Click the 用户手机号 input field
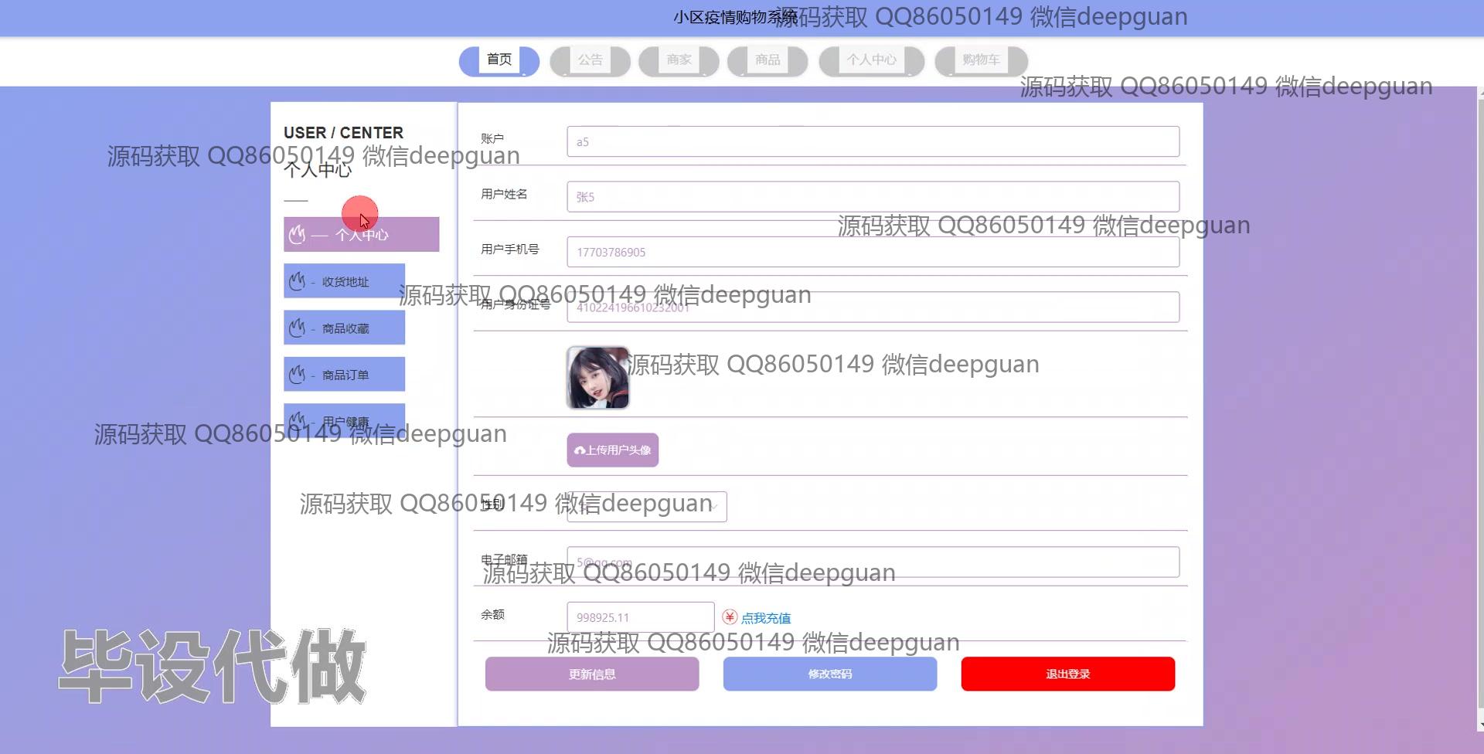 [x=873, y=252]
